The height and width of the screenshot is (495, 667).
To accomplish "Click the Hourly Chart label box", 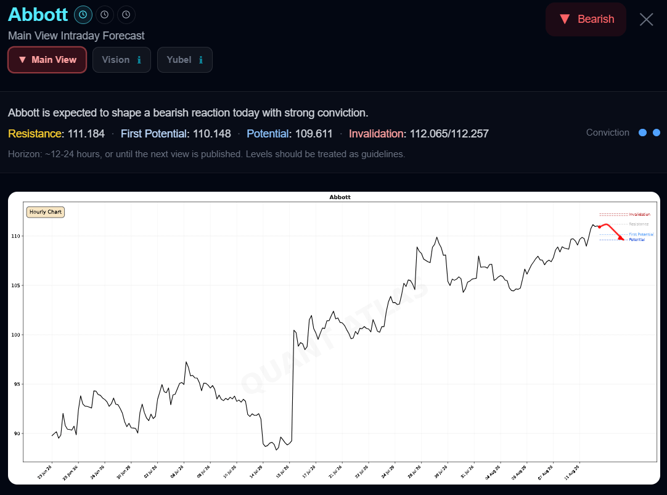I will point(46,212).
